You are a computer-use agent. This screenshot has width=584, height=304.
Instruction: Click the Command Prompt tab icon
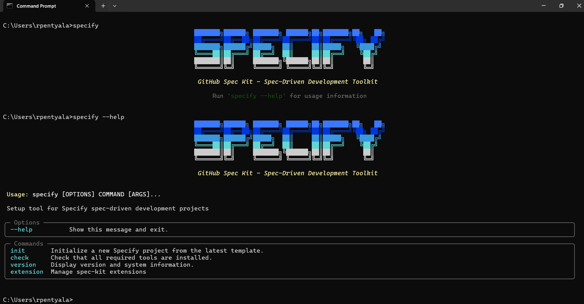9,6
